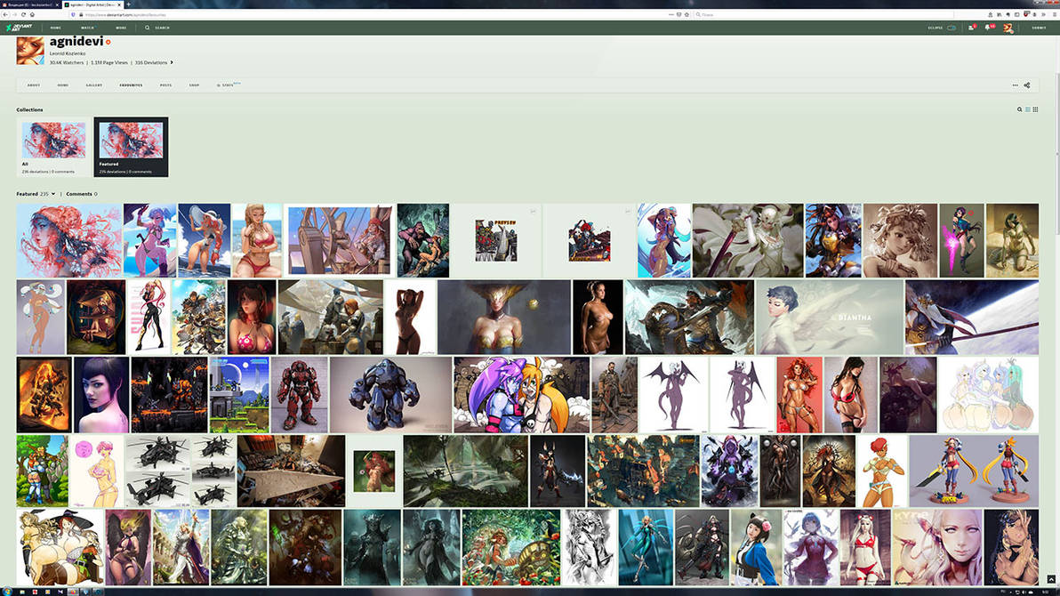1060x596 pixels.
Task: Switch to the Shop tab
Action: [194, 85]
